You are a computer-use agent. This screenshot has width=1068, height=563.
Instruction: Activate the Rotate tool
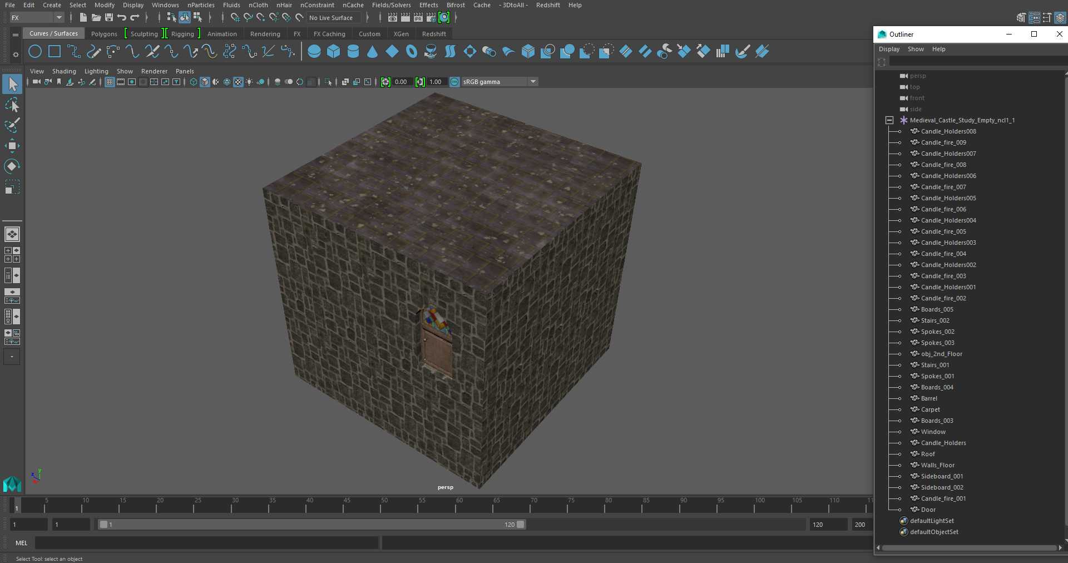tap(12, 166)
